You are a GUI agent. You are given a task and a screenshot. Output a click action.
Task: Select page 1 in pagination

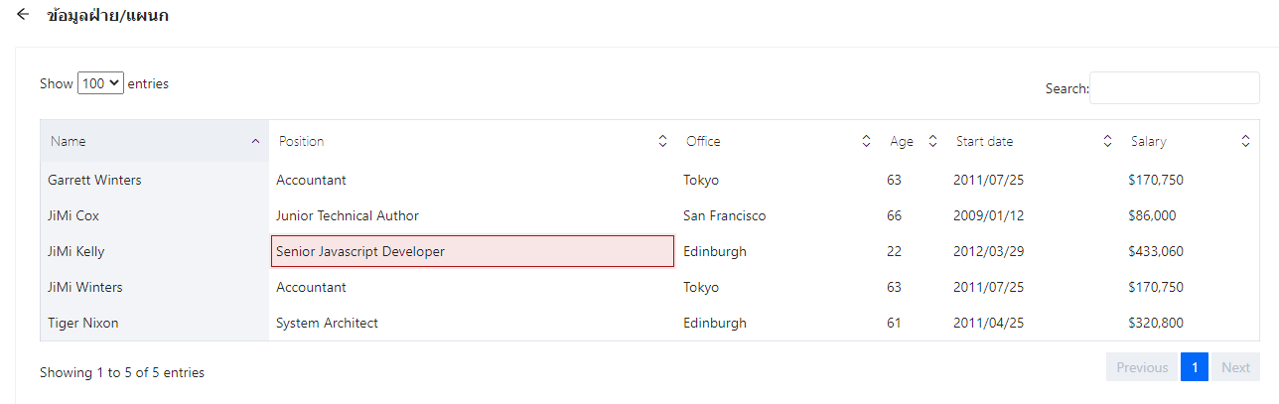coord(1194,367)
